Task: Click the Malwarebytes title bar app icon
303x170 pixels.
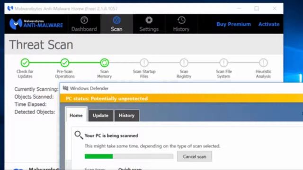Action: [x=10, y=8]
